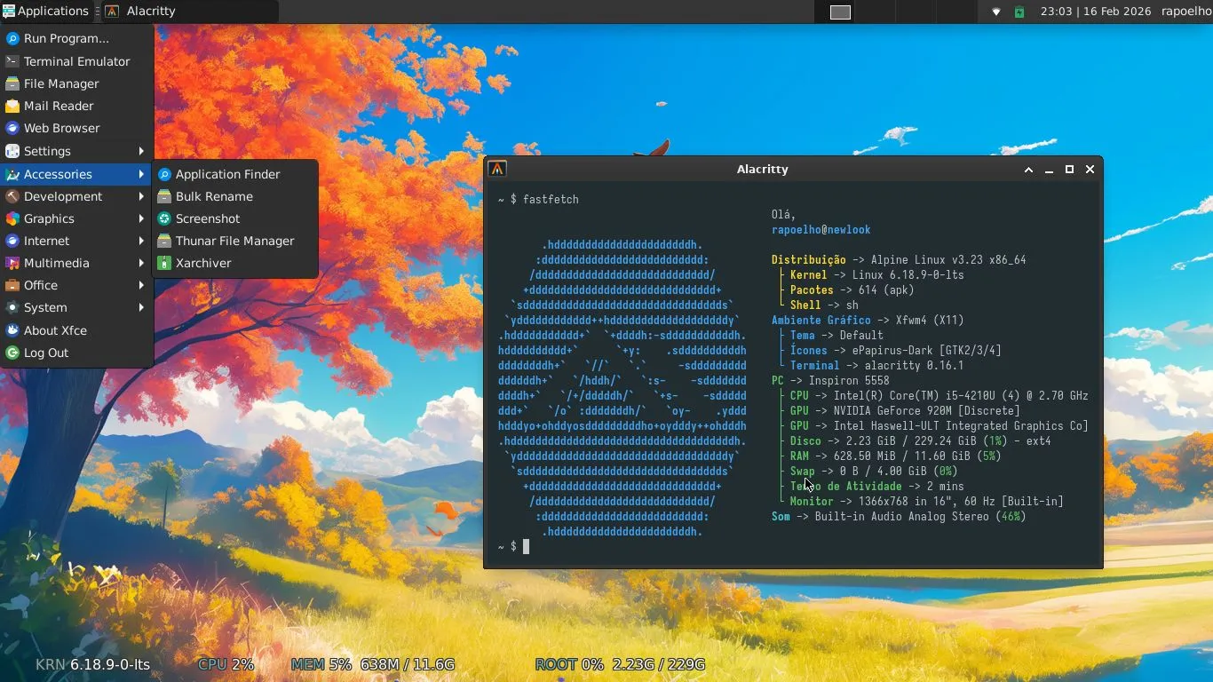Screen dimensions: 1213x682
Task: Click the Screenshot icon in the submenu
Action: coord(164,218)
